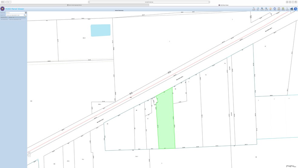Open the browser sidebar options dropdown arrow
298x168 pixels.
coord(5,2)
